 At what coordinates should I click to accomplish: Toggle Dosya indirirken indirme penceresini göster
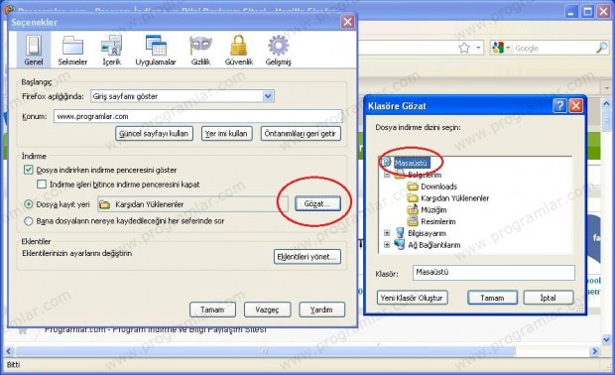click(28, 170)
